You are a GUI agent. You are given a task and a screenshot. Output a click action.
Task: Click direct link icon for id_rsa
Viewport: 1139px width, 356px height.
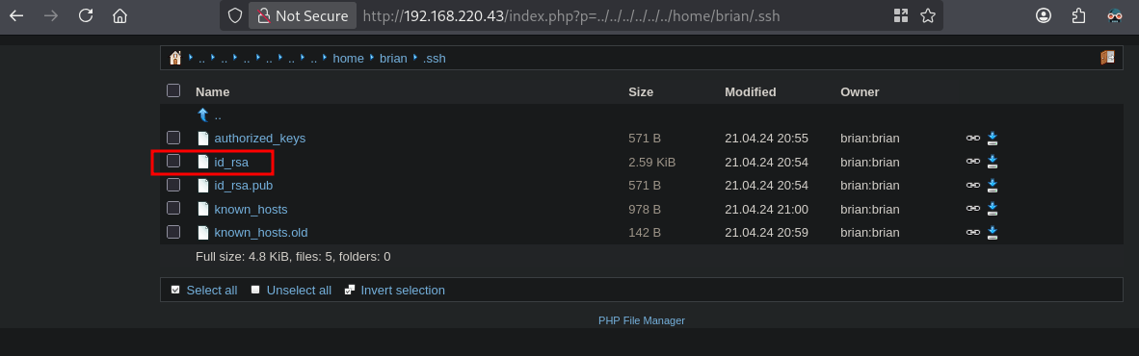[972, 162]
